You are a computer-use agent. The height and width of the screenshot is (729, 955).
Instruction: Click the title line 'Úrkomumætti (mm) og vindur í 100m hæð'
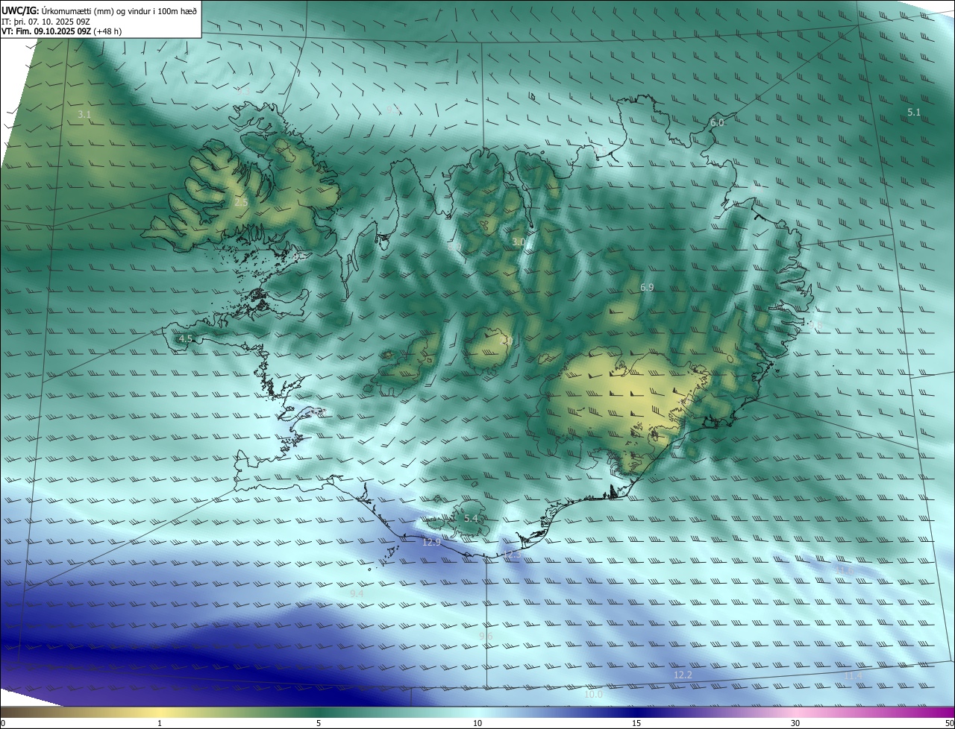pos(118,10)
